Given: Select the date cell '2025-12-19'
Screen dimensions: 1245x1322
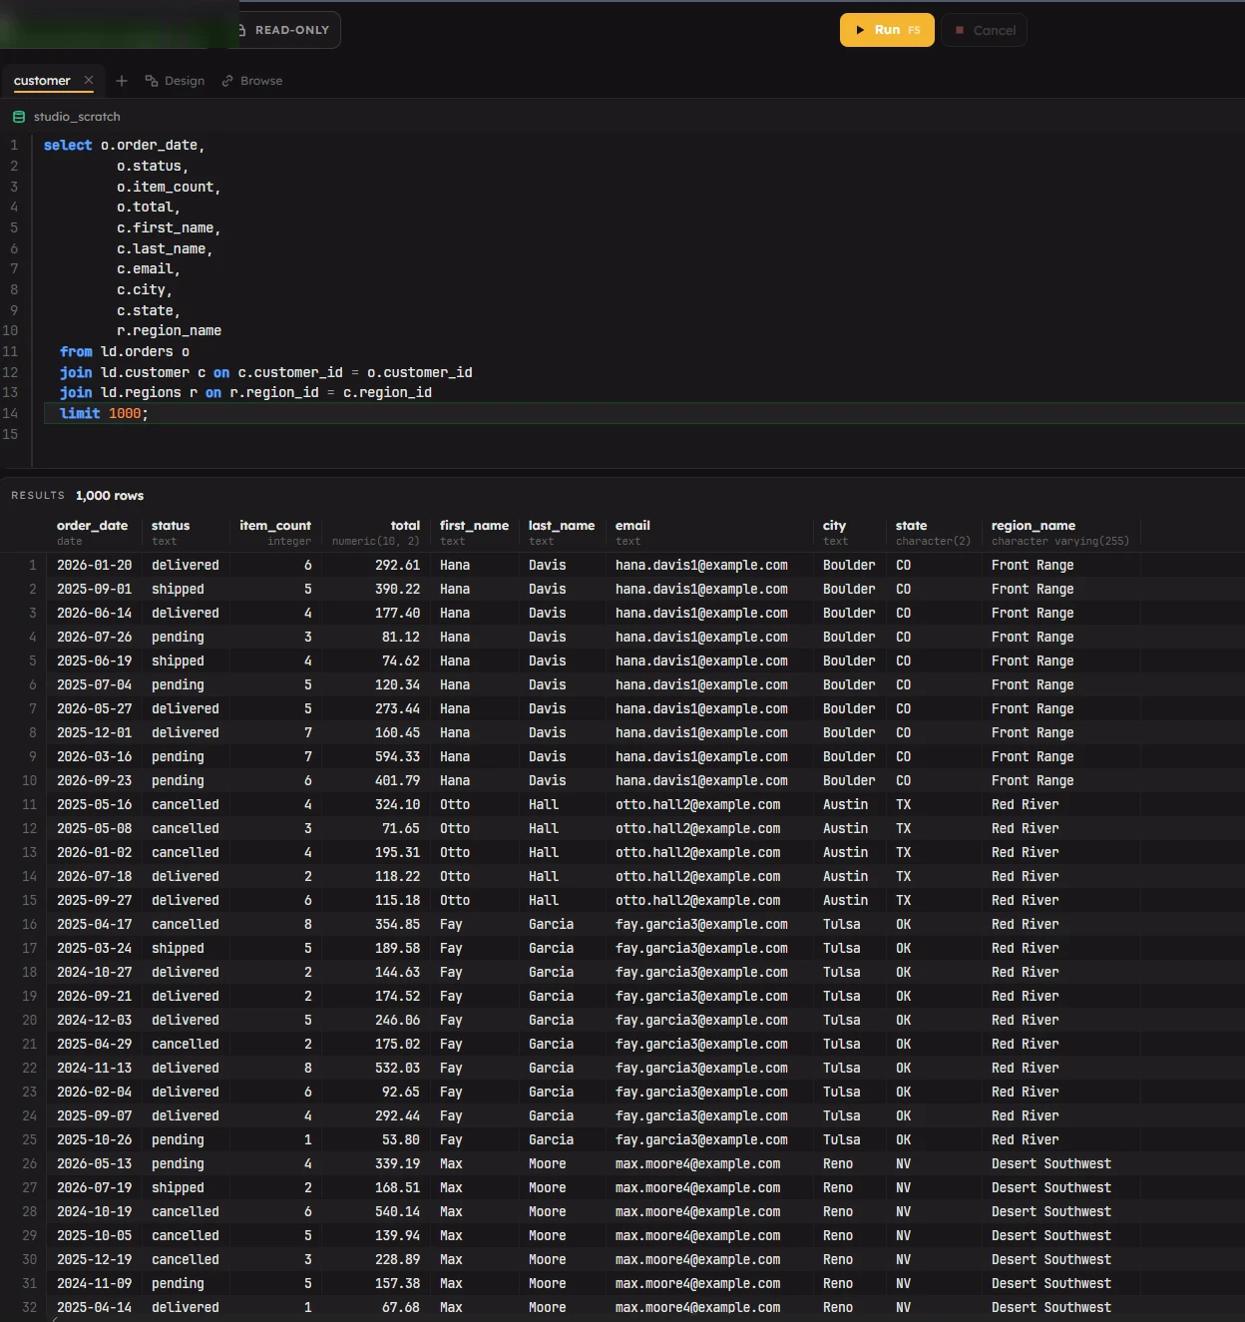Looking at the screenshot, I should tap(94, 1259).
